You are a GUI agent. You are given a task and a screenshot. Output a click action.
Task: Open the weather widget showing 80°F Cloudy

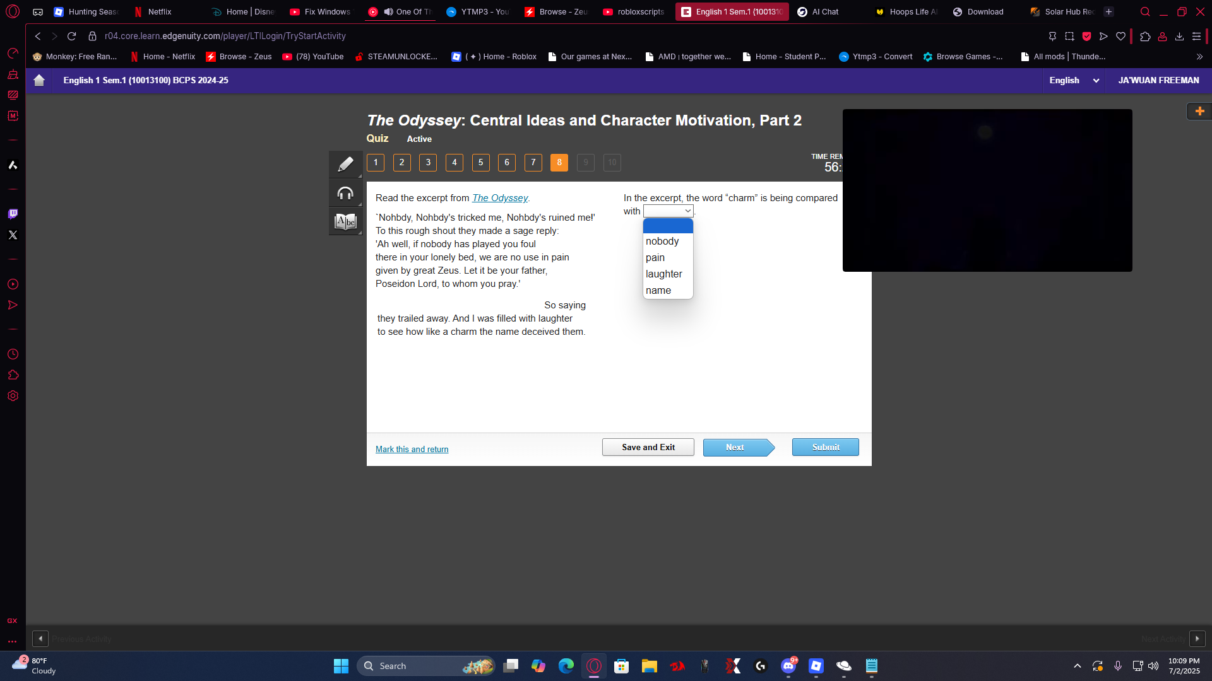[x=35, y=666]
